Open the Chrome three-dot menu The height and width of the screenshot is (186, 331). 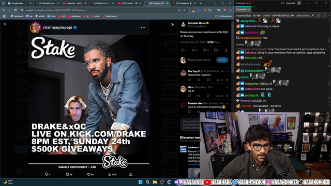[230, 10]
